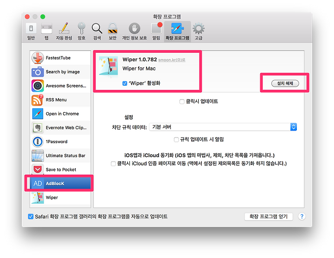The image size is (334, 258).
Task: Select the Wiper icon in the sidebar
Action: click(x=38, y=198)
